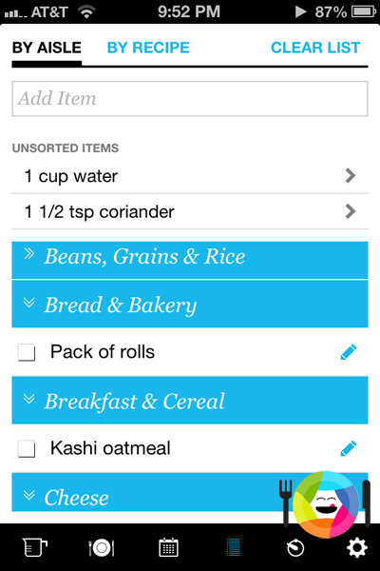The height and width of the screenshot is (571, 380).
Task: Focus the Add Item text field
Action: pyautogui.click(x=190, y=99)
